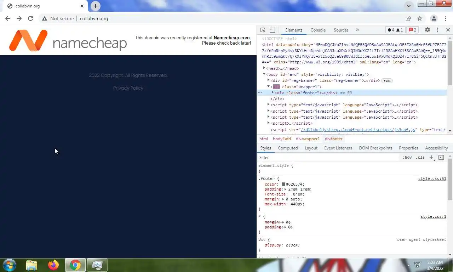Screen dimensions: 453x272
Task: Expand the margin 0 auto triangle
Action: (x=283, y=199)
